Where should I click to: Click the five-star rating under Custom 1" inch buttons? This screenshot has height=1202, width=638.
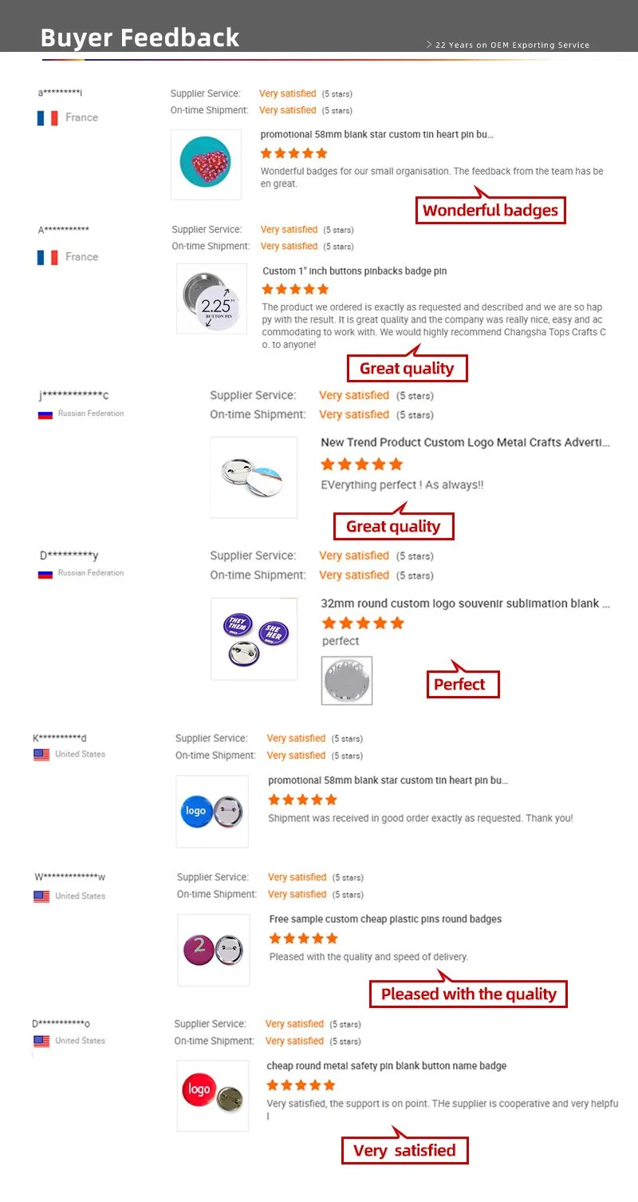(295, 289)
